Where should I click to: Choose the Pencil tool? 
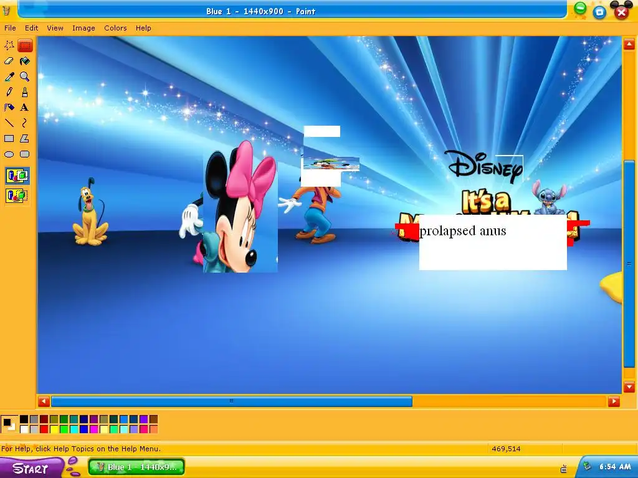(9, 92)
